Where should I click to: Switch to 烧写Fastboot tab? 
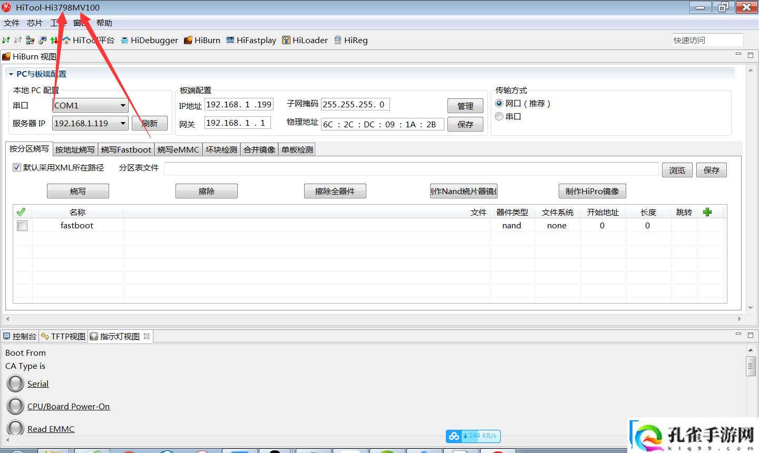(x=126, y=149)
